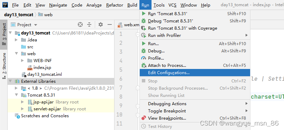
Task: Click the Debug 'Tomcat 8.5.31' bug icon
Action: (x=144, y=21)
